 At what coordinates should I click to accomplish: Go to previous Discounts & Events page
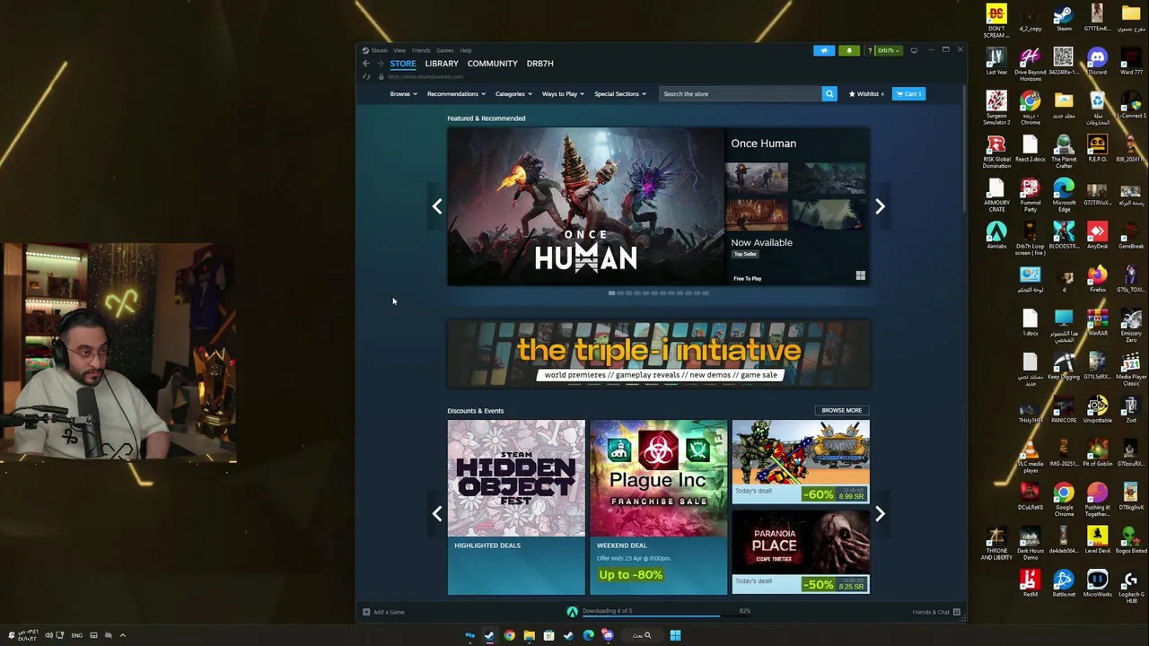point(437,513)
